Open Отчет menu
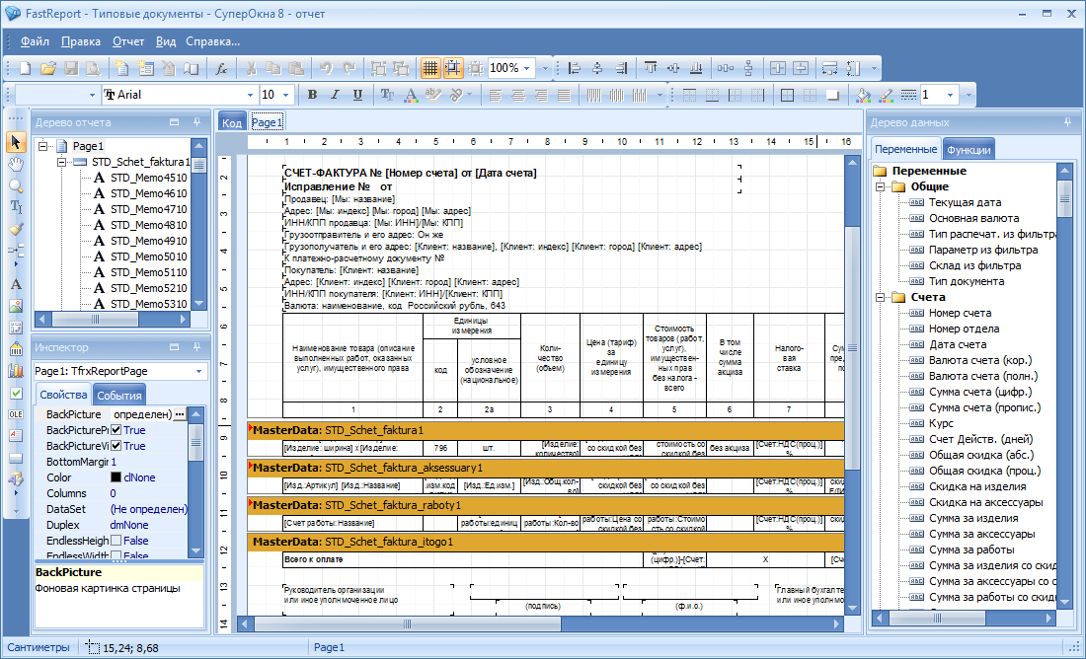The width and height of the screenshot is (1086, 659). click(128, 41)
